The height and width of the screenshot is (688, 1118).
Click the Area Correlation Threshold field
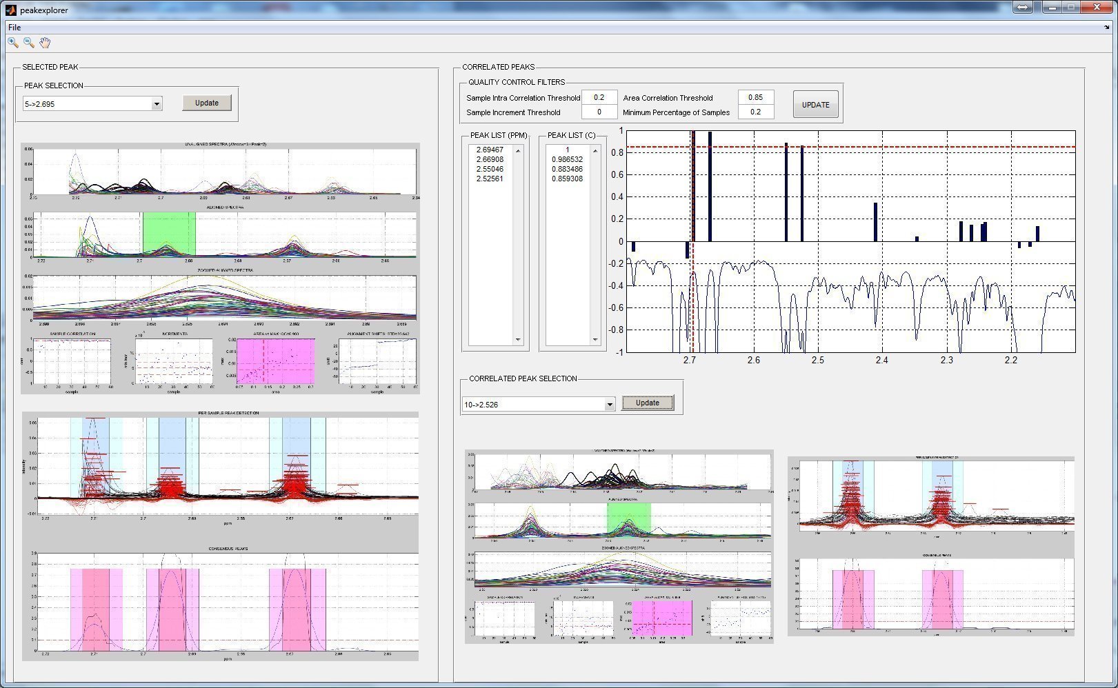pyautogui.click(x=755, y=98)
